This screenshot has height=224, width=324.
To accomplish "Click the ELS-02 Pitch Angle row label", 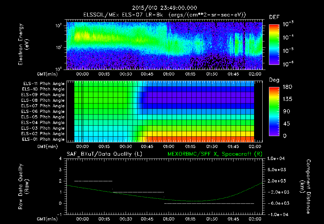I will (43, 134).
